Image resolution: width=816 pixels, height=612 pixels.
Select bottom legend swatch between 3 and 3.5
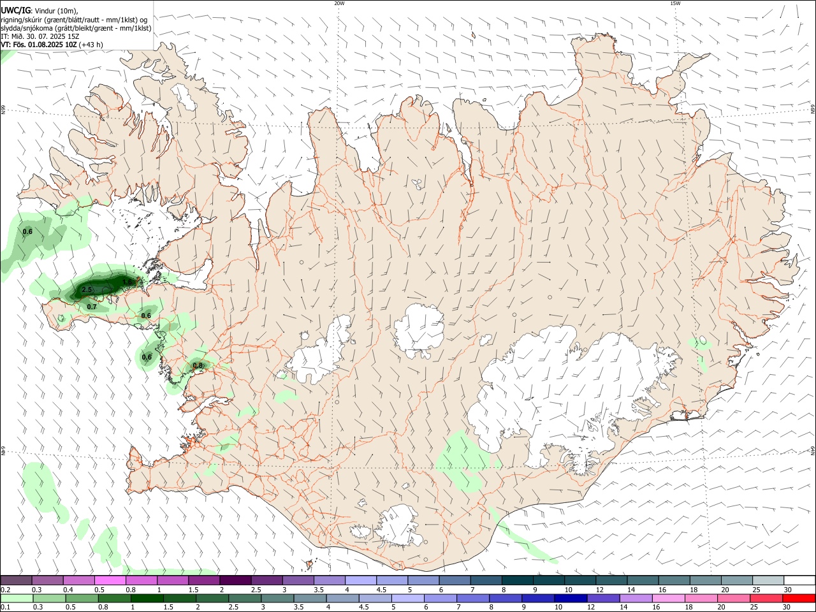278,598
